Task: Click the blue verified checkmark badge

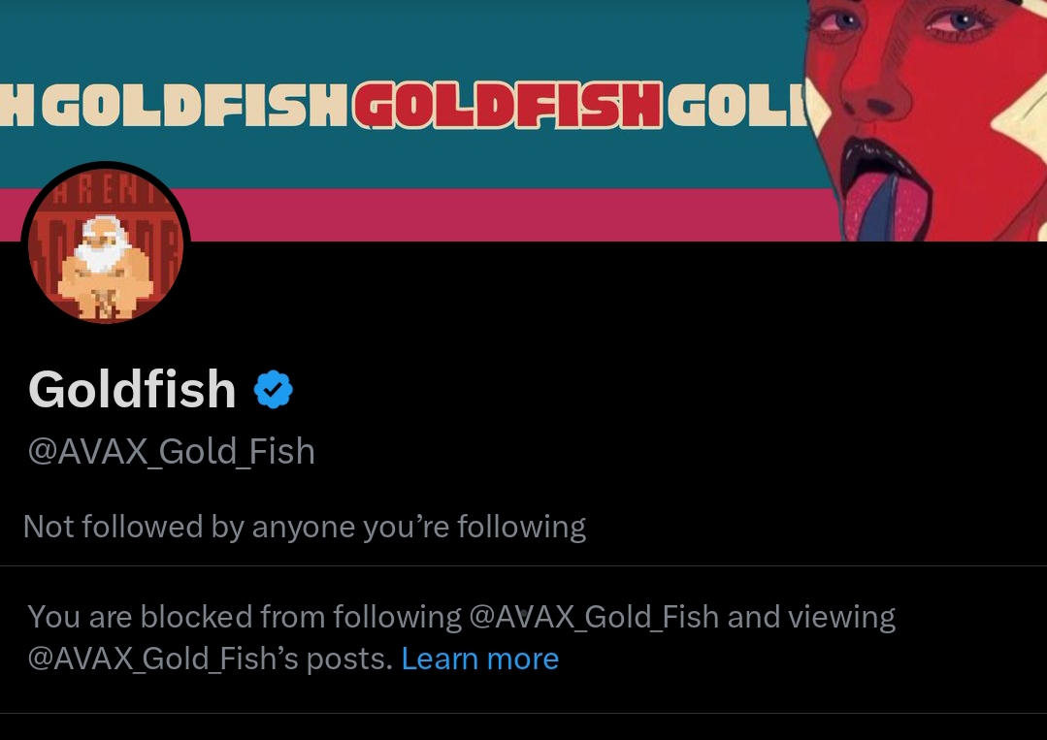Action: [x=274, y=390]
